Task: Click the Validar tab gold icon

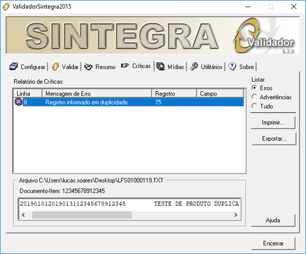Action: 55,67
